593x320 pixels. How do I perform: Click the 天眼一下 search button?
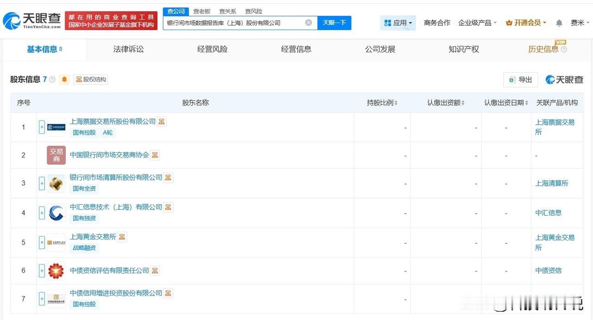coord(334,23)
